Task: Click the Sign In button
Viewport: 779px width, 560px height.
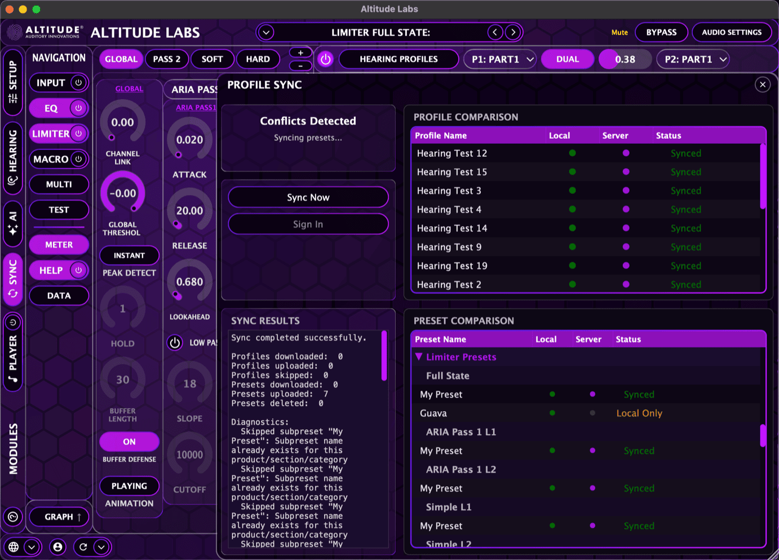Action: tap(308, 224)
